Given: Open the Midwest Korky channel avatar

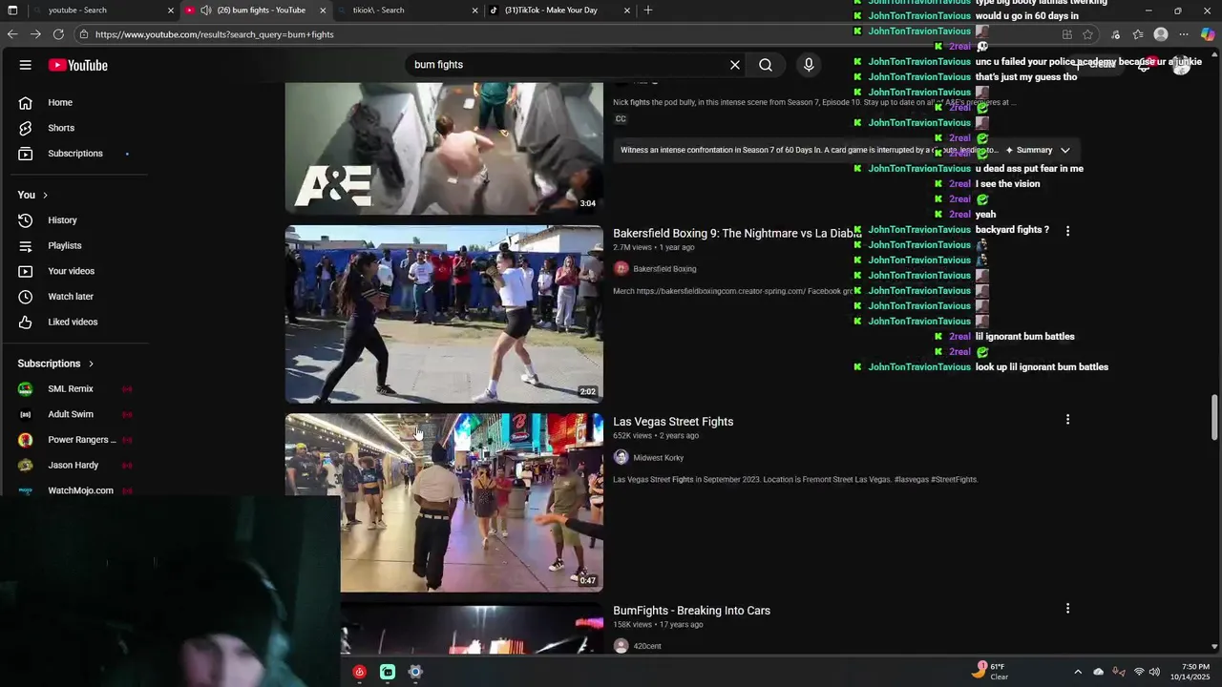Looking at the screenshot, I should 622,458.
